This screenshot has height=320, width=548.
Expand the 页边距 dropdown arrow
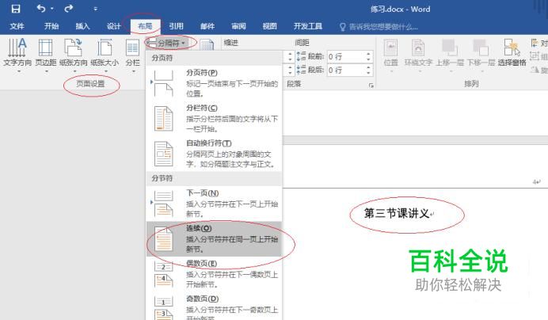[47, 71]
